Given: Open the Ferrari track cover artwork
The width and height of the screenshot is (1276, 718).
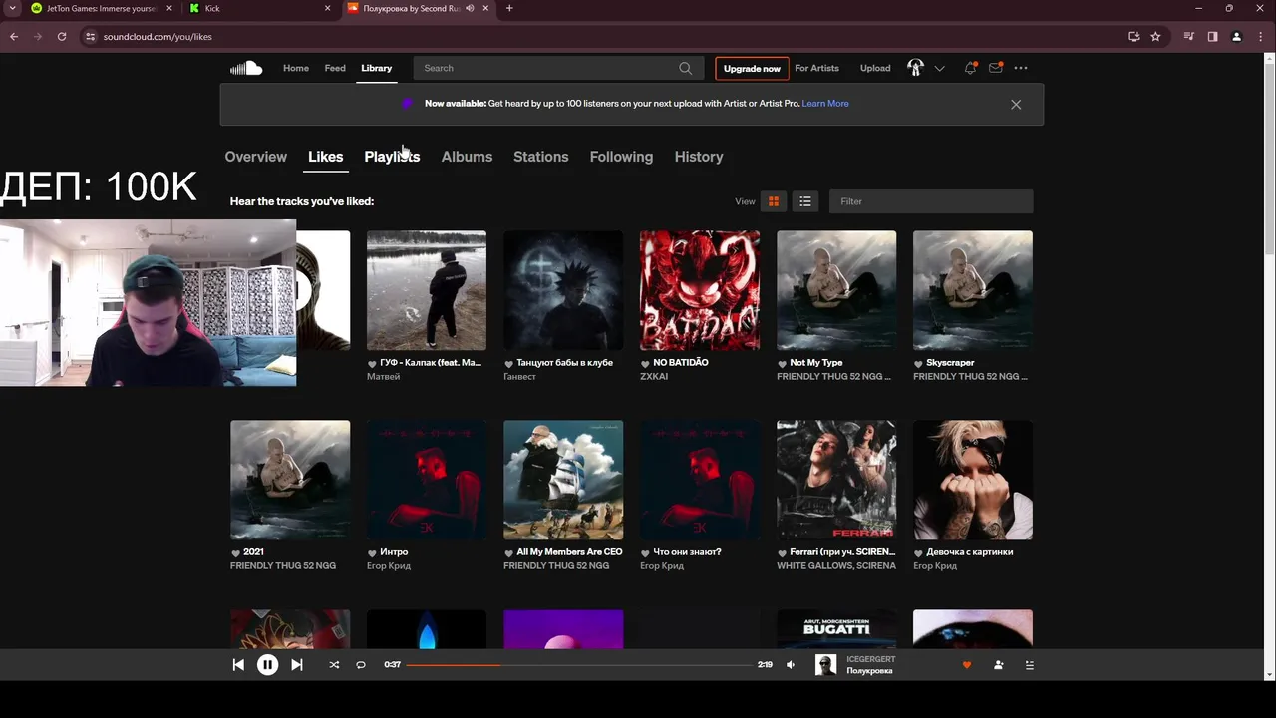Looking at the screenshot, I should coord(836,480).
